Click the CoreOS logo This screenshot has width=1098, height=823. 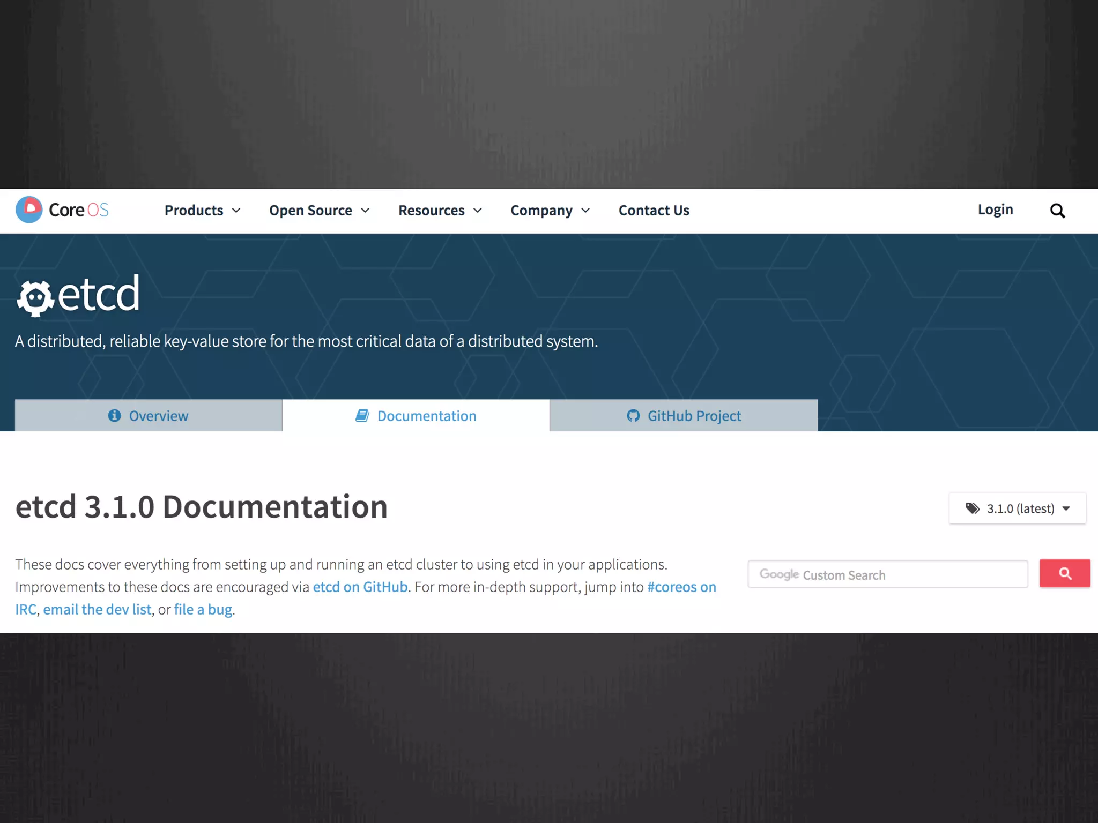pos(62,210)
